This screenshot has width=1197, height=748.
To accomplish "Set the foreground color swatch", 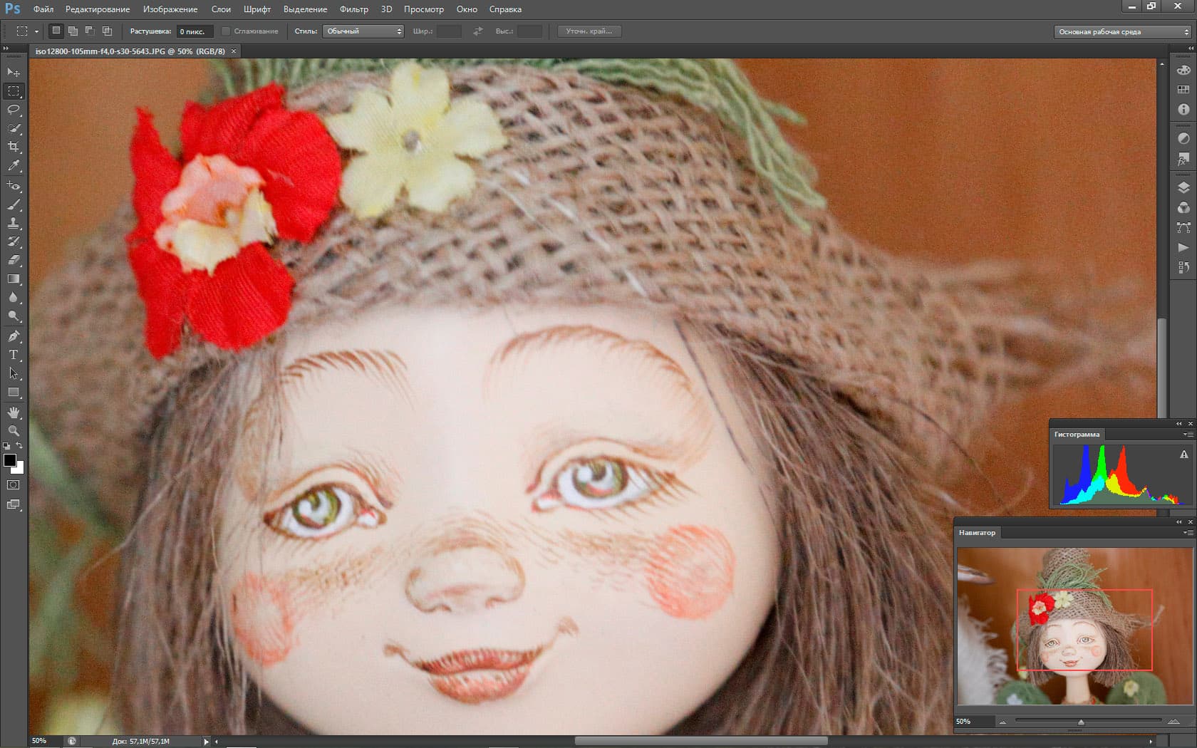I will pos(10,460).
